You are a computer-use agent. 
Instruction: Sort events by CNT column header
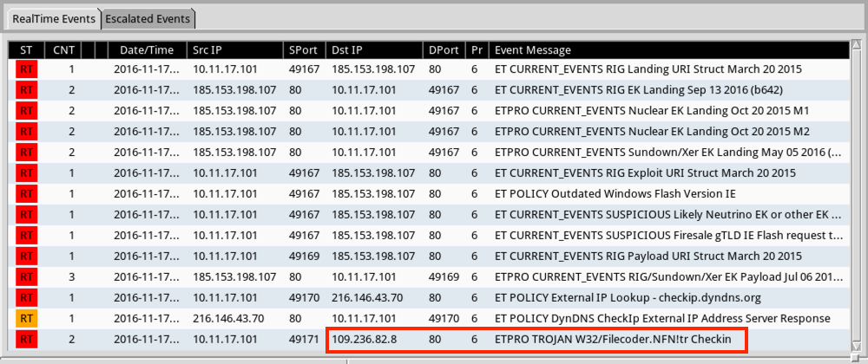pos(63,50)
